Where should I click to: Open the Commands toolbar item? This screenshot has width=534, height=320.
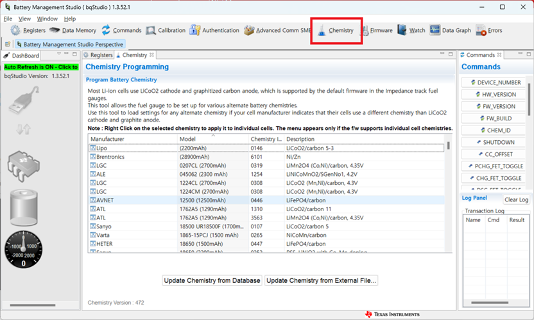pyautogui.click(x=121, y=30)
